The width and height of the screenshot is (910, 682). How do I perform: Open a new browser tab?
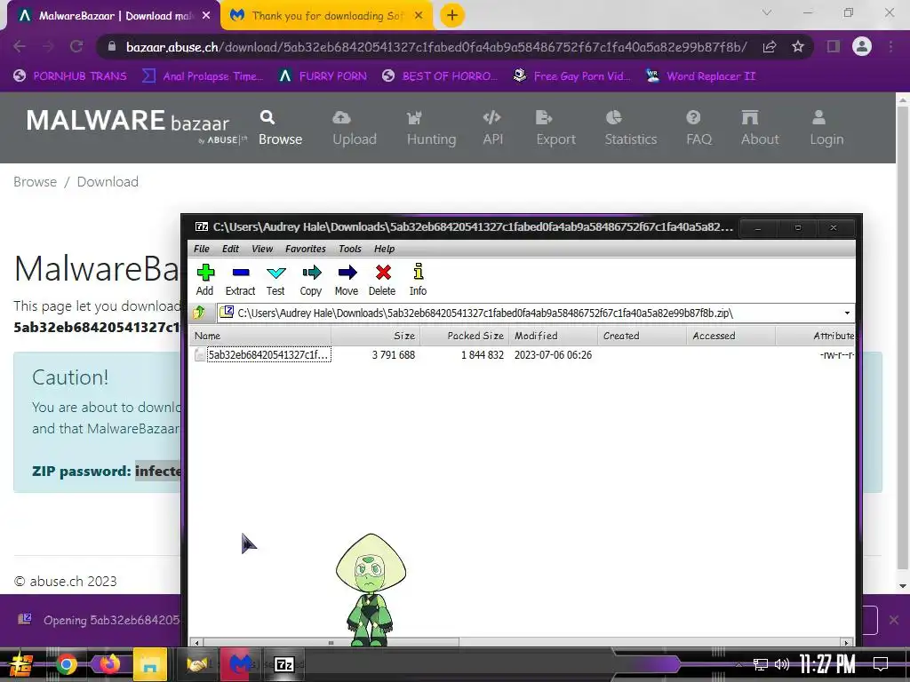click(452, 15)
